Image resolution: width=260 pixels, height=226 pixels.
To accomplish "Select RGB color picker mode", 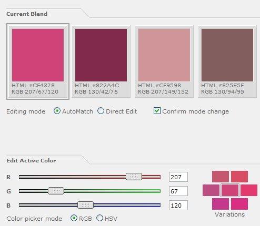I will [74, 218].
